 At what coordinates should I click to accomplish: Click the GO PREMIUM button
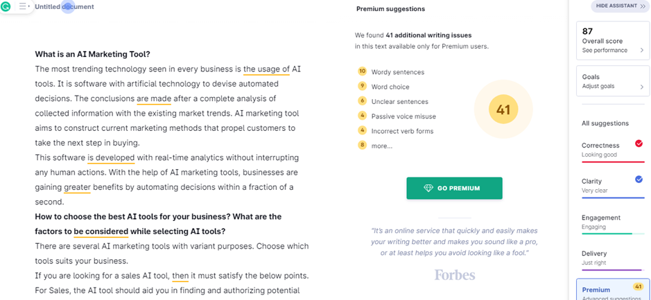[x=454, y=188]
